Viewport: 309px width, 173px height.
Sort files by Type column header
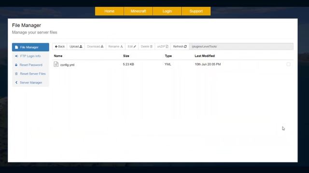(169, 56)
